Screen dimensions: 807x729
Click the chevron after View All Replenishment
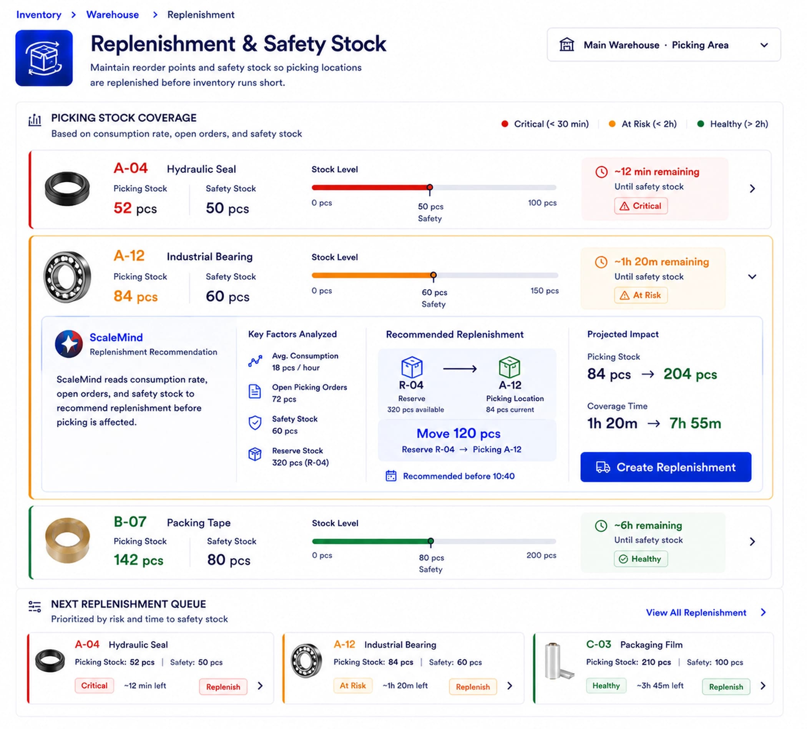point(763,612)
